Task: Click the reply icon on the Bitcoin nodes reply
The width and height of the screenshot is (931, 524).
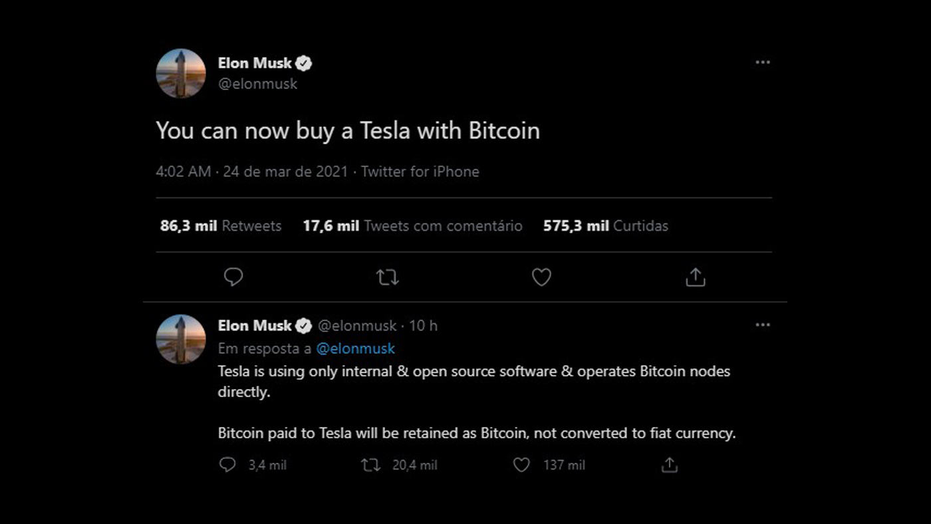Action: (x=228, y=465)
